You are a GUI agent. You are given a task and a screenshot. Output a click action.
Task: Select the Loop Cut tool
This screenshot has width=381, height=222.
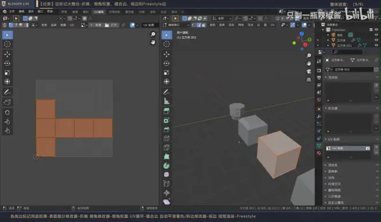[x=167, y=138]
